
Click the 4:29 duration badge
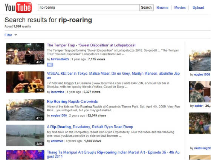click(39, 62)
